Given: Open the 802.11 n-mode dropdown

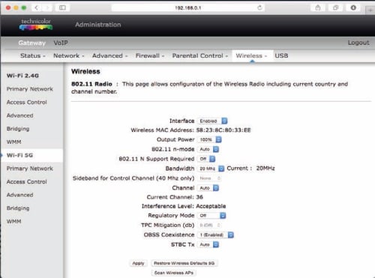Looking at the screenshot, I should tap(208, 149).
